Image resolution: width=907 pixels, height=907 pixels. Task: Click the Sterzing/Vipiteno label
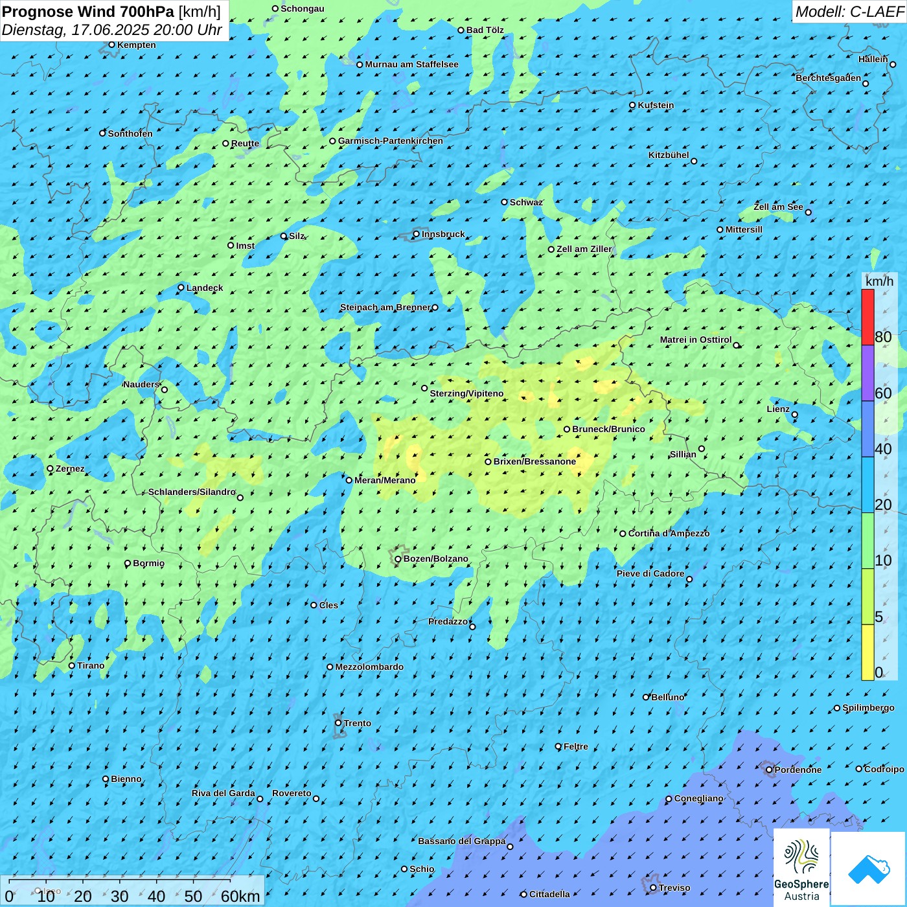coord(466,393)
